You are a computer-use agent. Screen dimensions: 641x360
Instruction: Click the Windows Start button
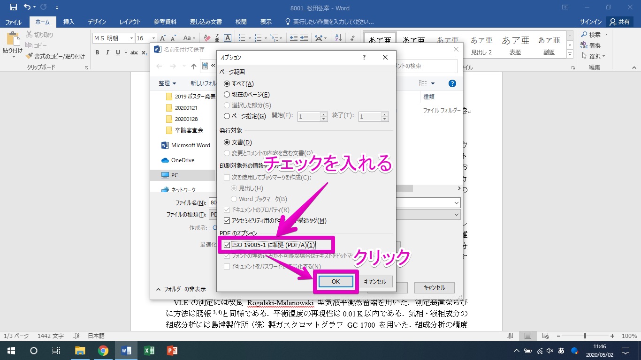point(11,351)
